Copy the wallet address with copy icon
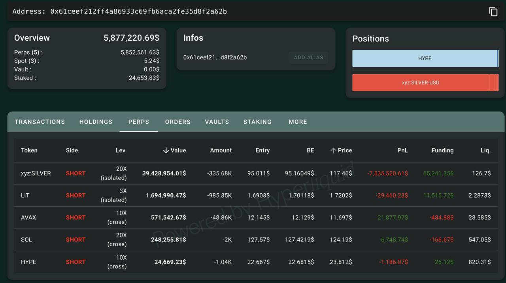This screenshot has width=506, height=283. (493, 11)
